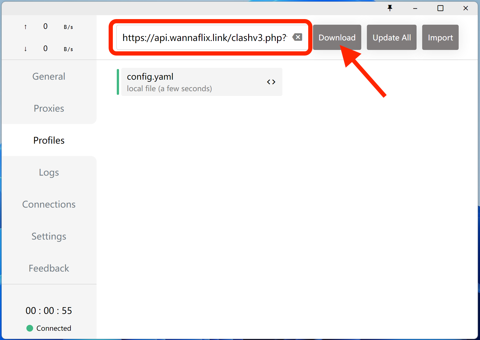480x340 pixels.
Task: Open the General tab
Action: coord(49,76)
